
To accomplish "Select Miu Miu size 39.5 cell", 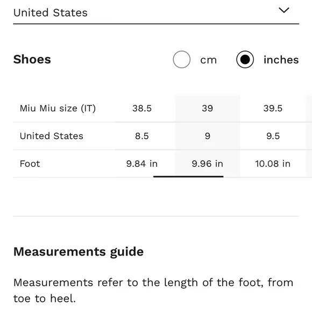I will [273, 109].
